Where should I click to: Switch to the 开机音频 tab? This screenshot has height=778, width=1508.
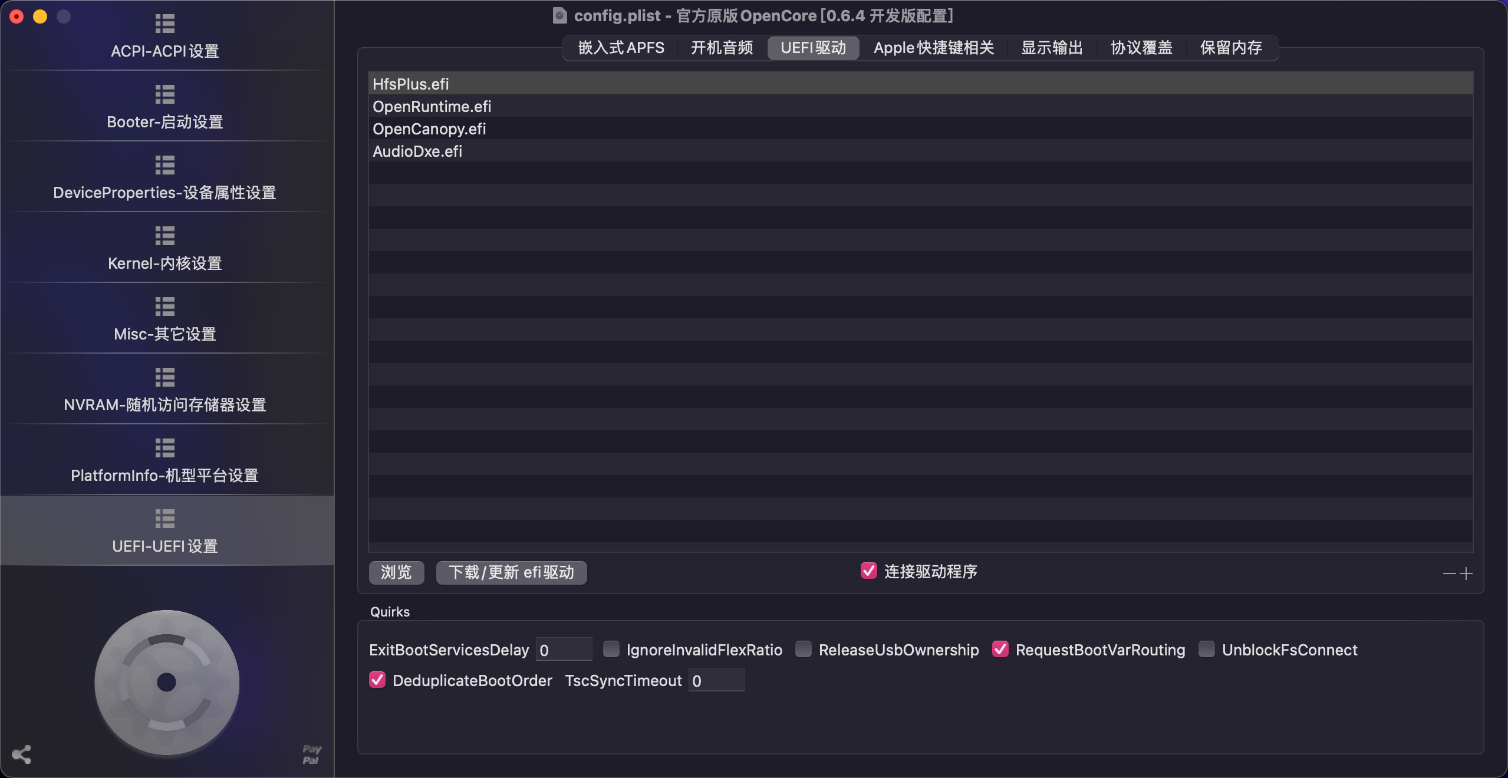(722, 48)
